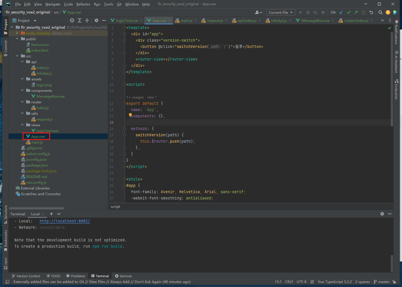Click the Project panel horizontal scrollbar

[x=36, y=208]
